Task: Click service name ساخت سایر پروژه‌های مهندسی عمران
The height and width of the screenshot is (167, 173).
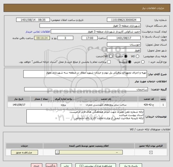Action: pos(106,105)
